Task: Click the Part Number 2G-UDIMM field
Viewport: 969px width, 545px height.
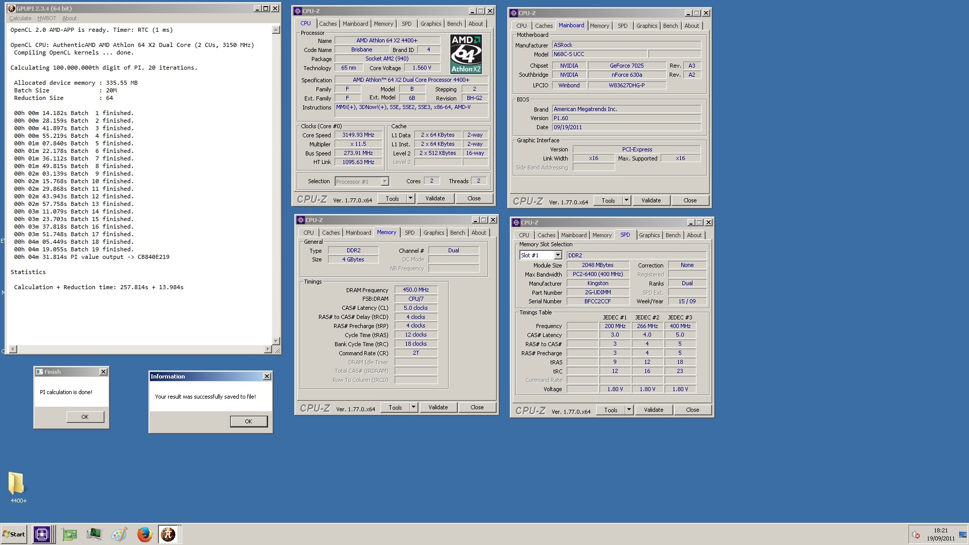Action: point(598,292)
